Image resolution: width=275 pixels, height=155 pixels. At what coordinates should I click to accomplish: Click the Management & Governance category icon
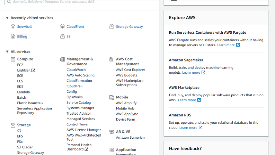62,59
